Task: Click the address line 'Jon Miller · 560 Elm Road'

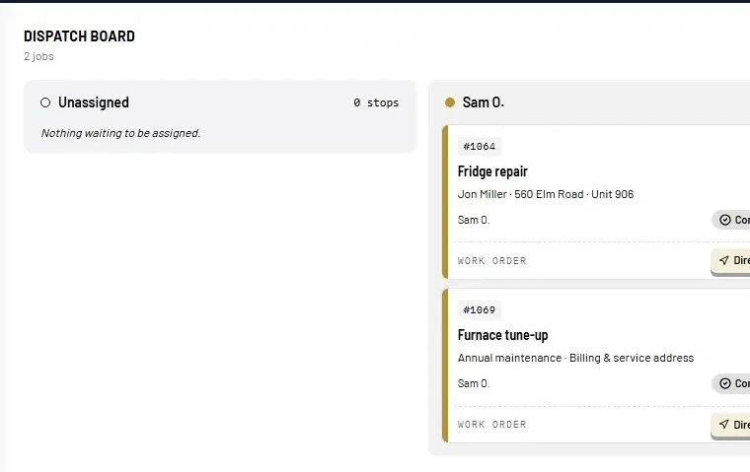Action: [520, 194]
